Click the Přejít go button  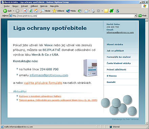click(x=143, y=16)
